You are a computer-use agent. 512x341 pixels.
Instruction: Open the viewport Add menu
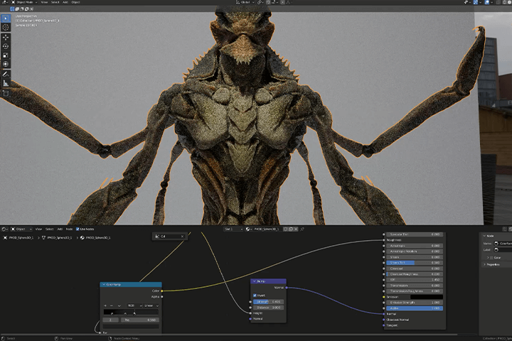pos(65,2)
